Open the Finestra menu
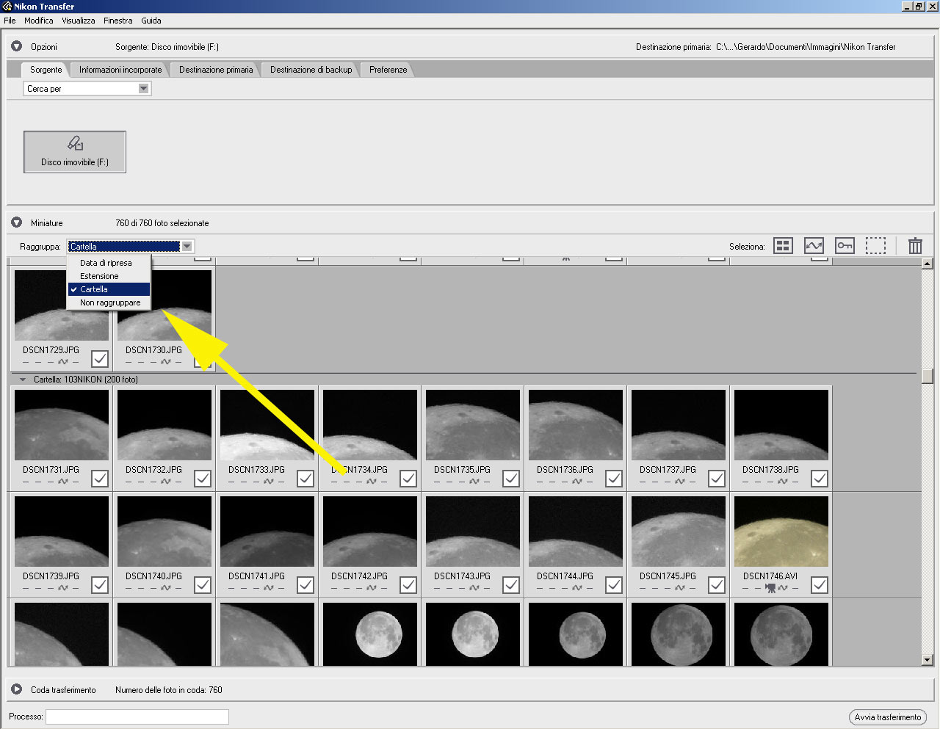 point(117,21)
